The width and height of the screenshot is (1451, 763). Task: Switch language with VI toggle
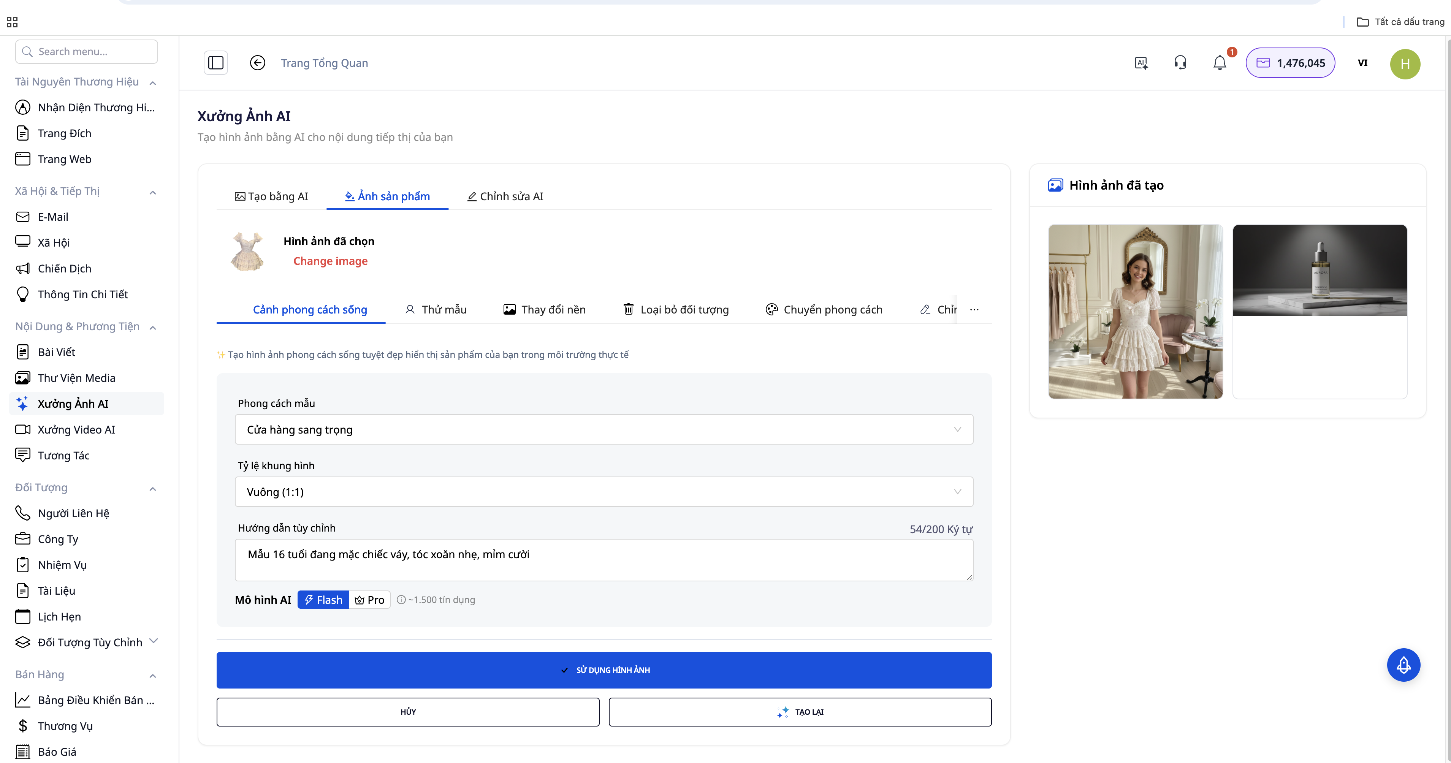click(1362, 63)
